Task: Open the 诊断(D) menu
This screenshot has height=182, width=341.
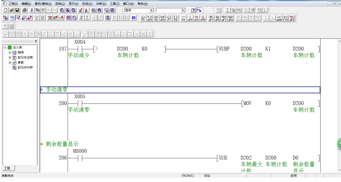Action: click(101, 4)
